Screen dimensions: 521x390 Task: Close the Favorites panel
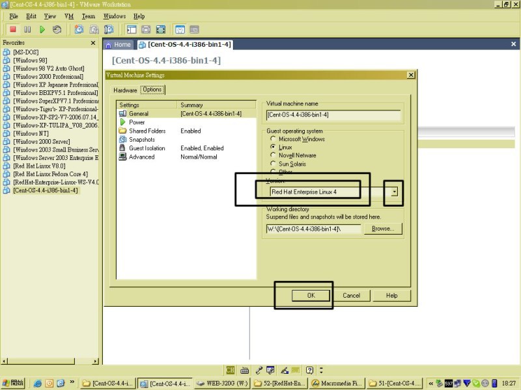pos(93,43)
